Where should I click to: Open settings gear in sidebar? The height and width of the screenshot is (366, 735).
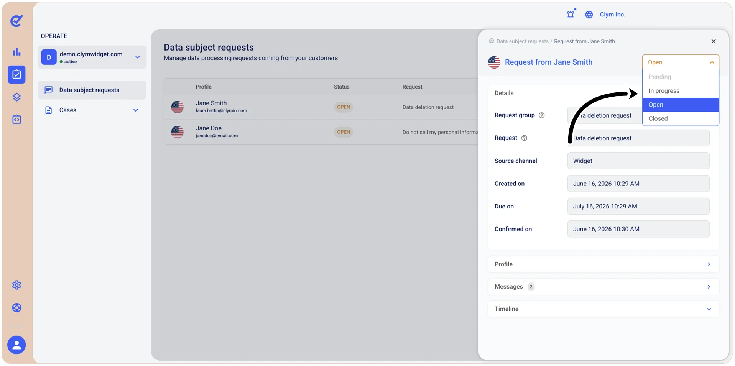pyautogui.click(x=16, y=285)
